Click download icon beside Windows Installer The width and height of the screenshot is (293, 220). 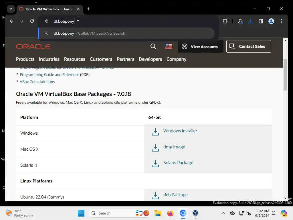coord(155,132)
